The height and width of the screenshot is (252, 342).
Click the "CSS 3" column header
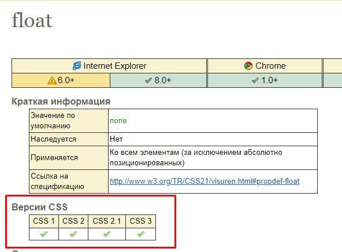click(141, 221)
